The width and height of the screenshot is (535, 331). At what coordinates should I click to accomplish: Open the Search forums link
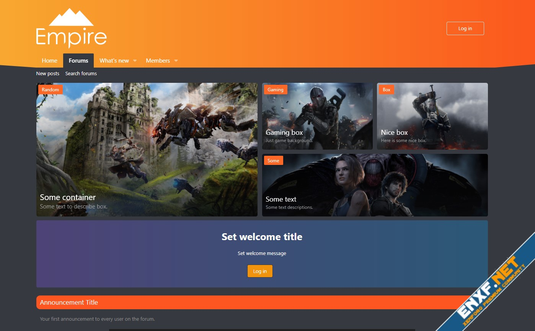pyautogui.click(x=81, y=74)
